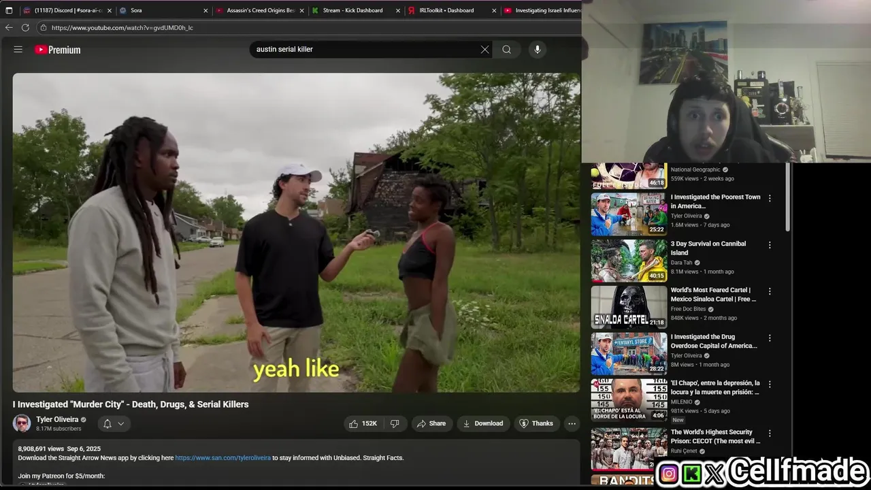
Task: Like the video with thumbs up
Action: pyautogui.click(x=363, y=423)
